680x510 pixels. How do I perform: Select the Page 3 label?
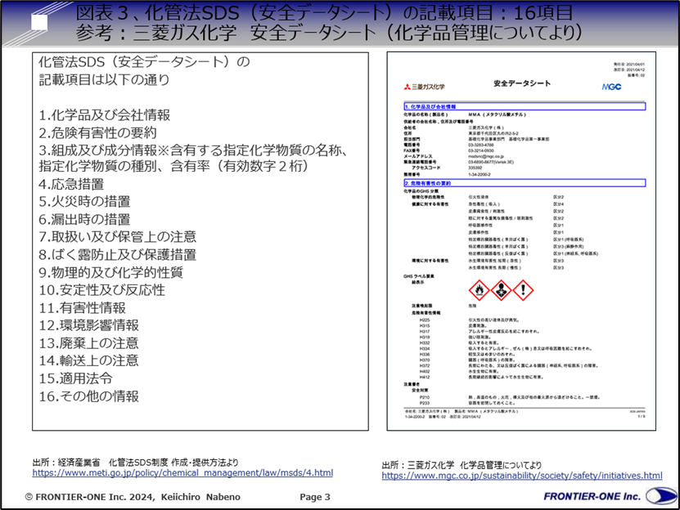coord(315,496)
